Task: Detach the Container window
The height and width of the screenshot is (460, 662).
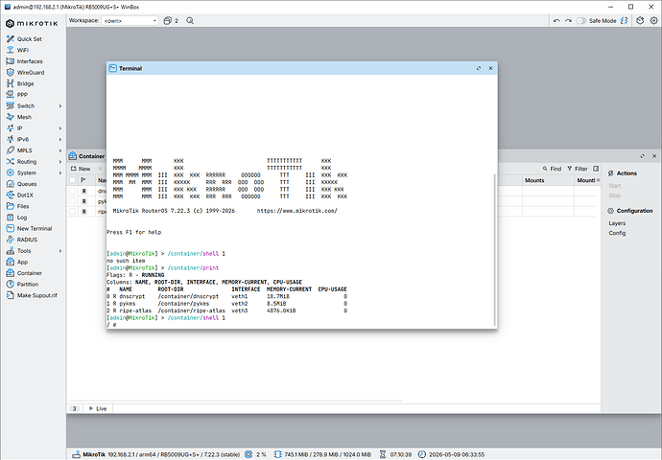Action: [643, 156]
